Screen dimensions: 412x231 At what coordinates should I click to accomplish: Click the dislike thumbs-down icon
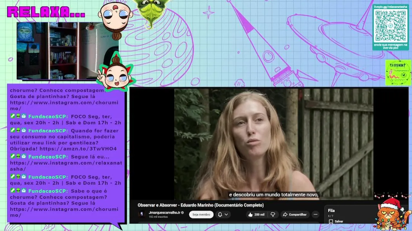273,214
